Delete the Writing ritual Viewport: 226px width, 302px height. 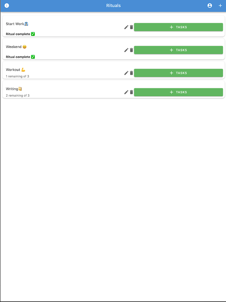131,92
